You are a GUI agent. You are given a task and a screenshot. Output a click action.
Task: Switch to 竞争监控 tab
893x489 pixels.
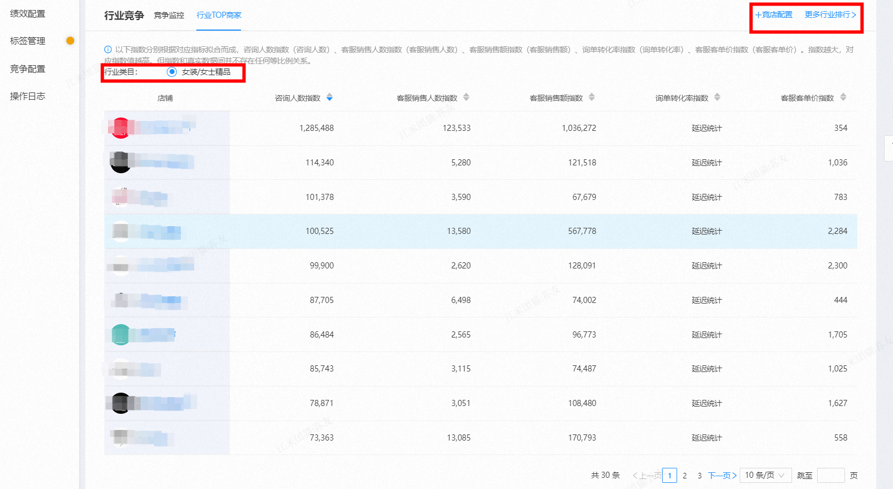click(x=169, y=16)
